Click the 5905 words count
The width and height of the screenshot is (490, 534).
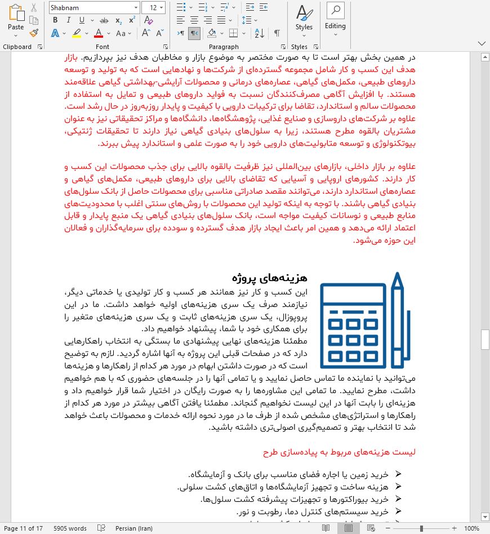(70, 528)
